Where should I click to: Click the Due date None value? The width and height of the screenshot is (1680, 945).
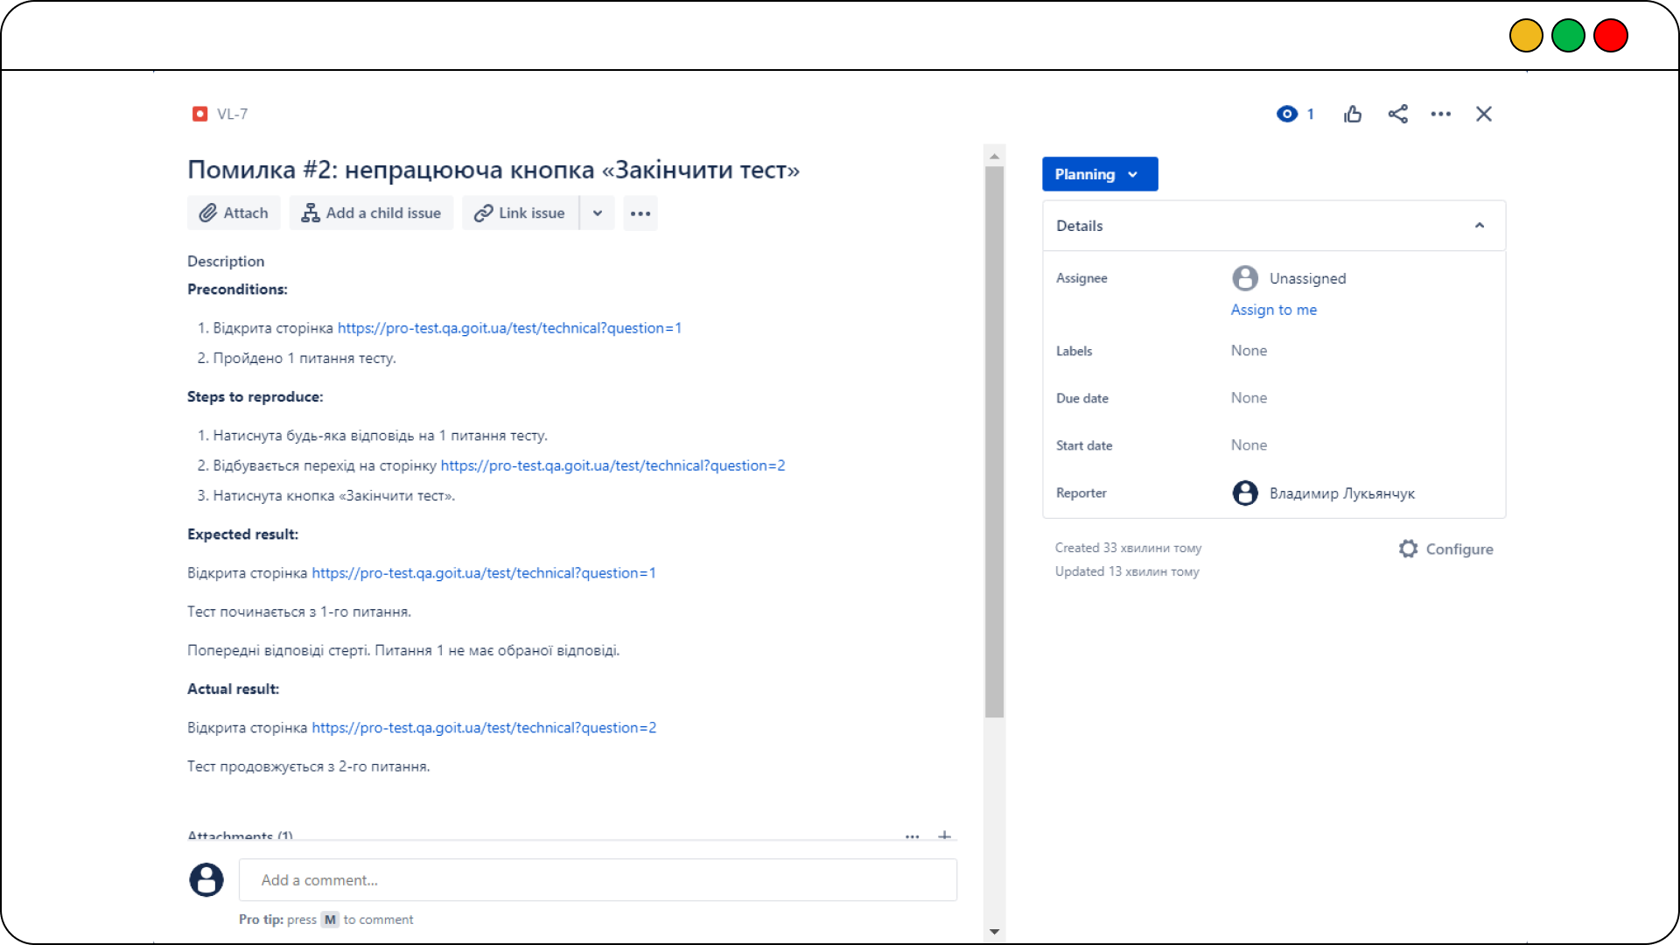pos(1249,397)
